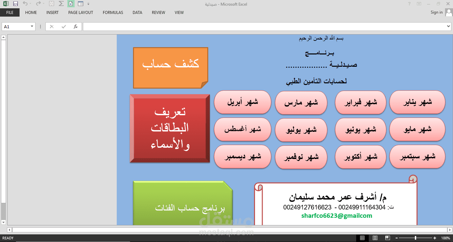The image size is (453, 242).
Task: Click the zoom slider handle
Action: [x=416, y=238]
